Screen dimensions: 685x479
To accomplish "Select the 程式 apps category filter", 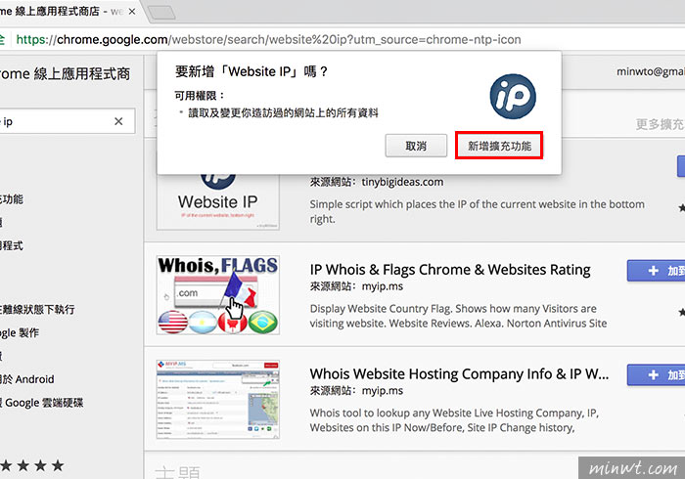I will [x=12, y=245].
